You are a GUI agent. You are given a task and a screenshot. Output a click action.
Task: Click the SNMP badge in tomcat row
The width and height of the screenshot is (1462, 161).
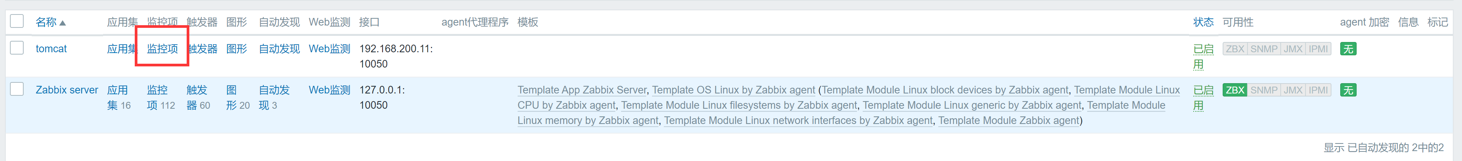pyautogui.click(x=1264, y=49)
